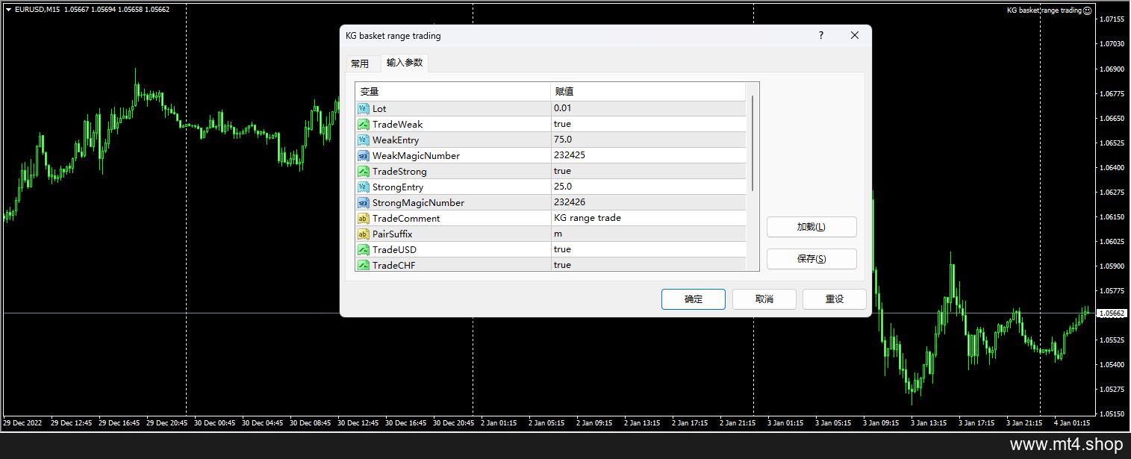
Task: Click the smiley face expert advisor icon
Action: [x=1088, y=10]
